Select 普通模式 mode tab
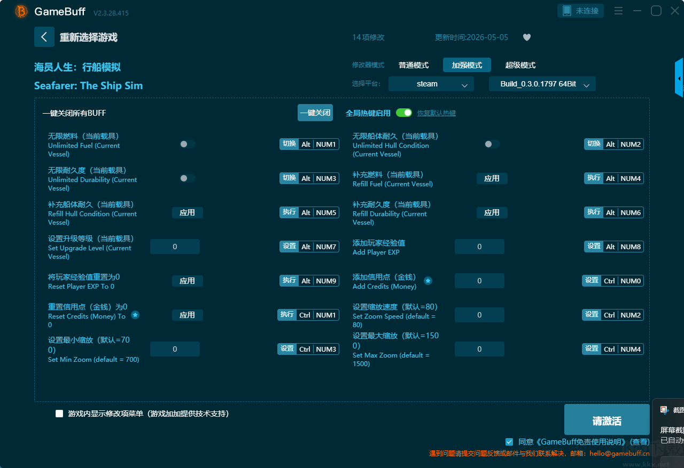This screenshot has height=468, width=684. pyautogui.click(x=414, y=65)
